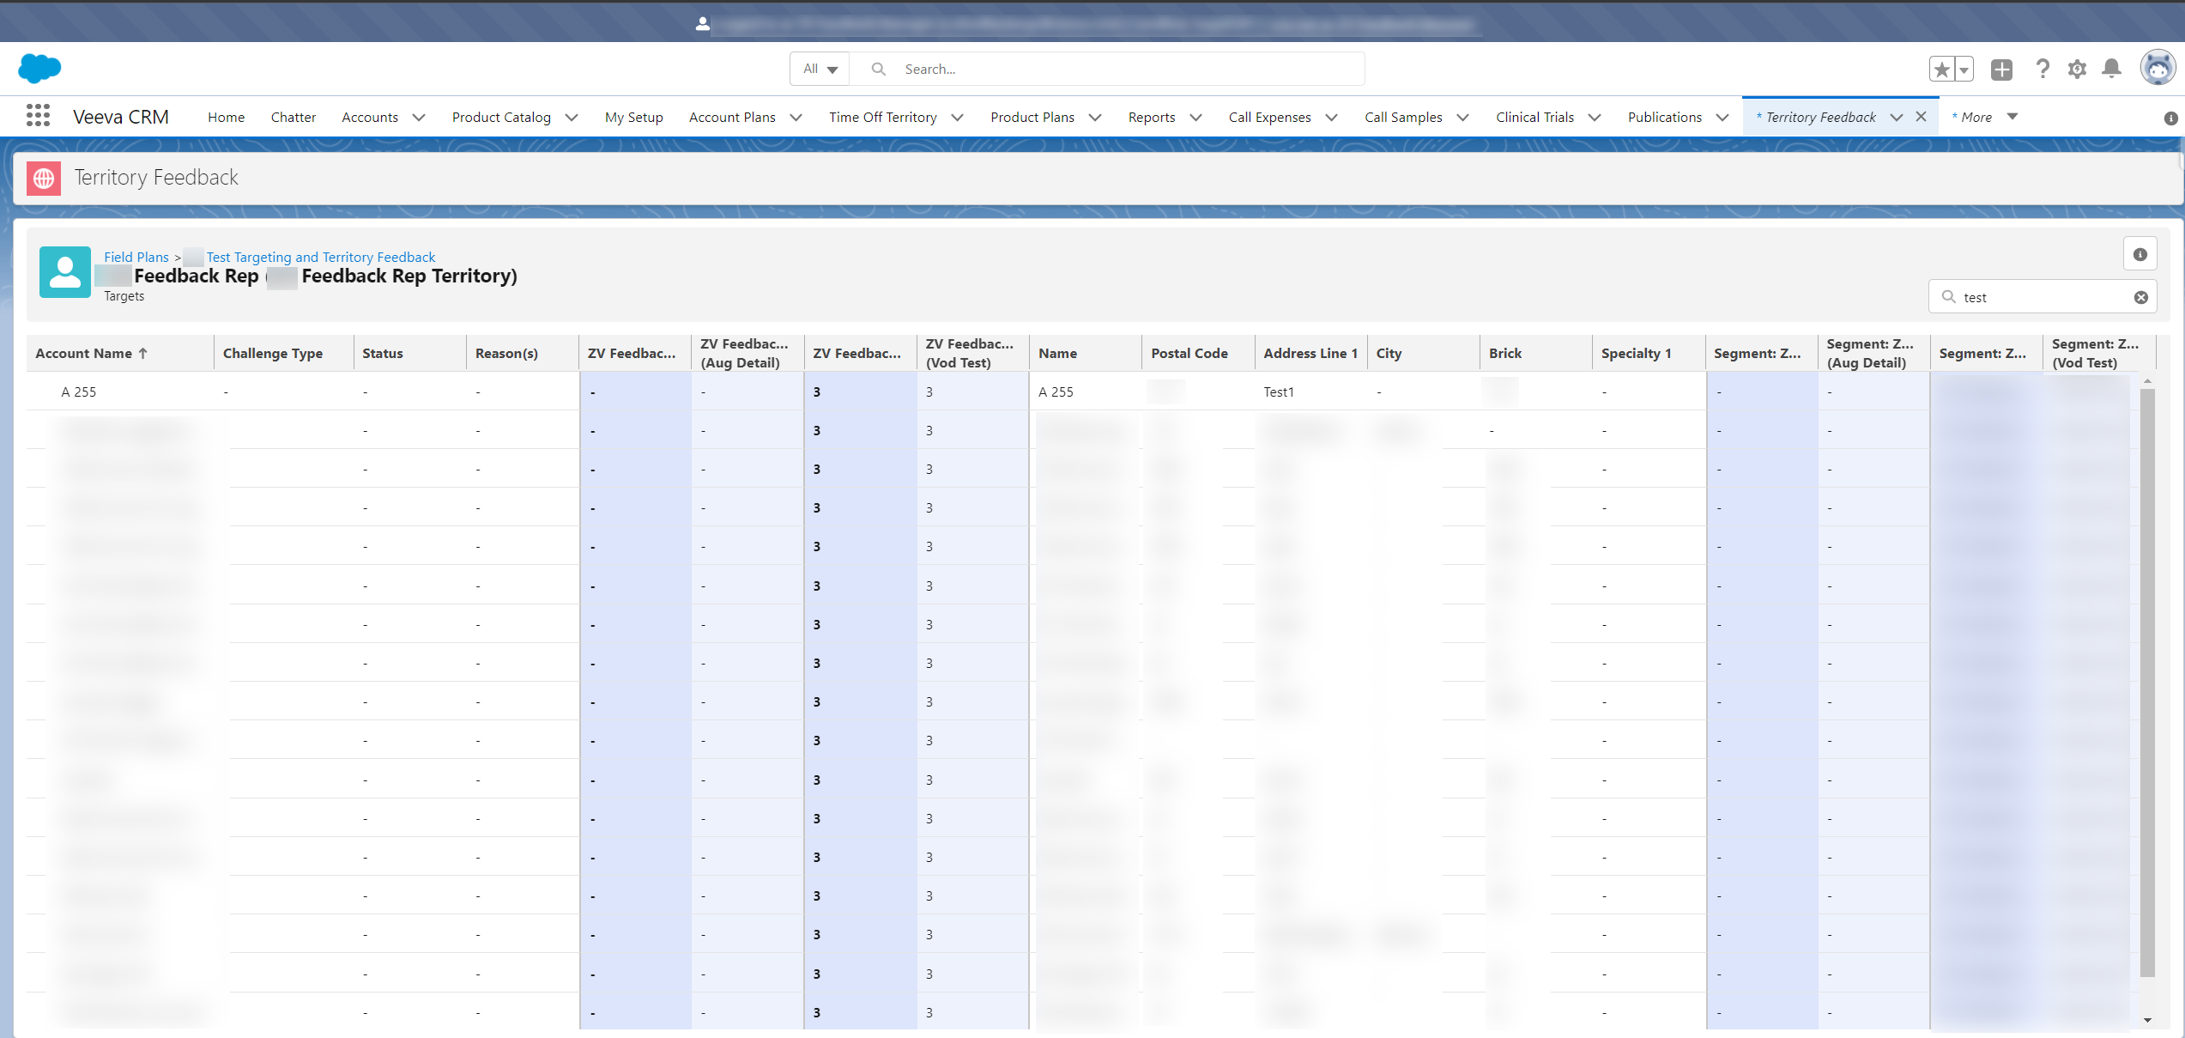Clear the 'test' table search field
Screen dimensions: 2185x1038
pyautogui.click(x=2141, y=297)
